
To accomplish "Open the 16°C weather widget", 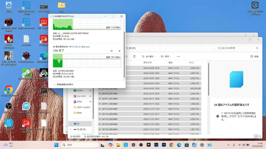I will 9,145.
